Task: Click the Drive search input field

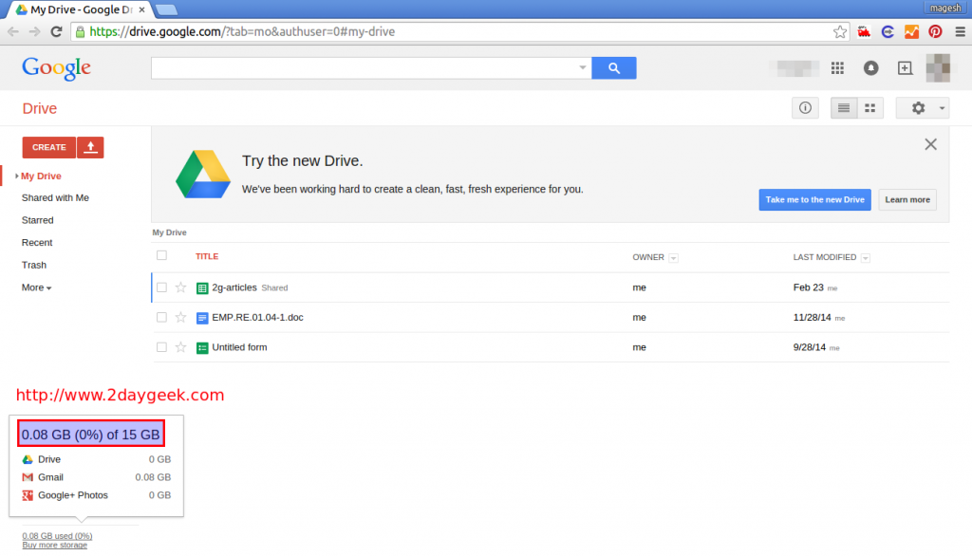Action: point(365,68)
